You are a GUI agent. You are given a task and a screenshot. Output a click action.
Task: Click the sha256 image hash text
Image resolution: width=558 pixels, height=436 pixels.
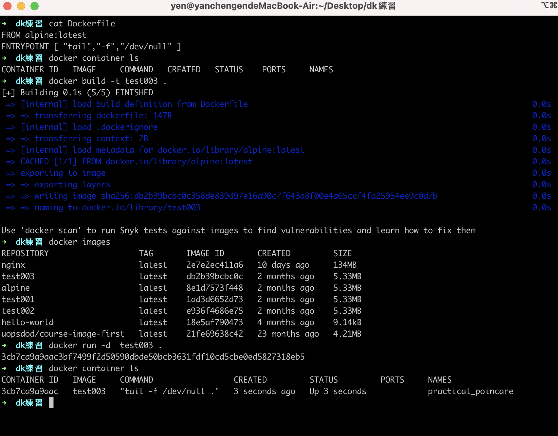coord(269,196)
